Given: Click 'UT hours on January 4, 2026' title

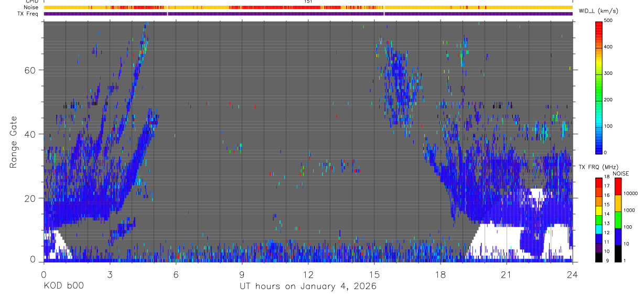Looking at the screenshot, I should coord(308,287).
